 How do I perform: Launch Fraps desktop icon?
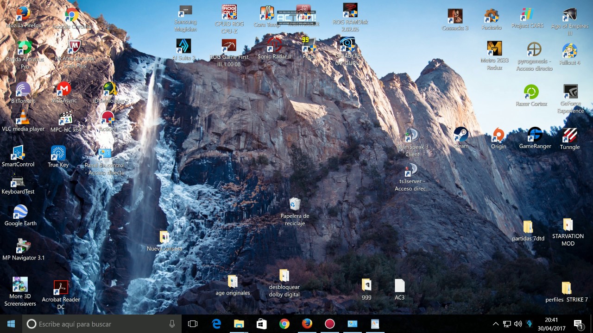[x=309, y=49]
